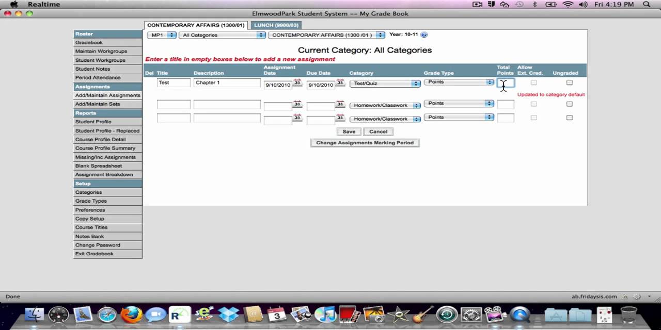
Task: Open calendar for Test row assignment date
Action: click(297, 82)
